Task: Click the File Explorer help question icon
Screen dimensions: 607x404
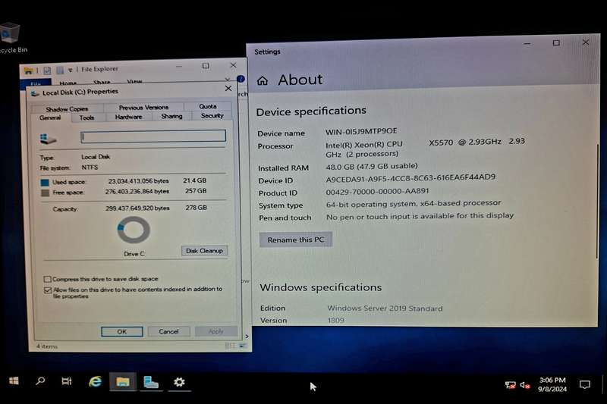Action: point(241,79)
